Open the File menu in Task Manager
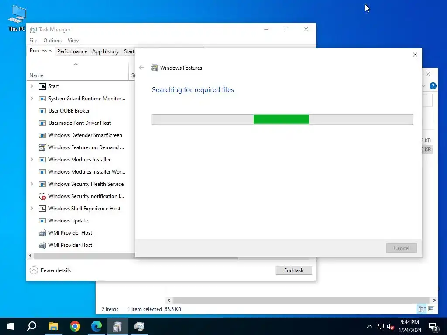This screenshot has width=447, height=335. point(33,41)
